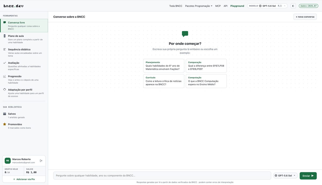This screenshot has width=322, height=185.
Task: Open the MCP menu item
Action: (218, 6)
